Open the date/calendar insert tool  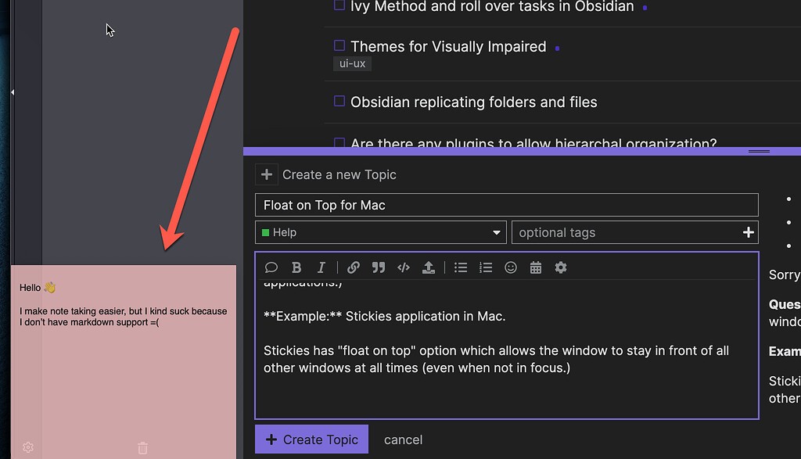click(536, 267)
